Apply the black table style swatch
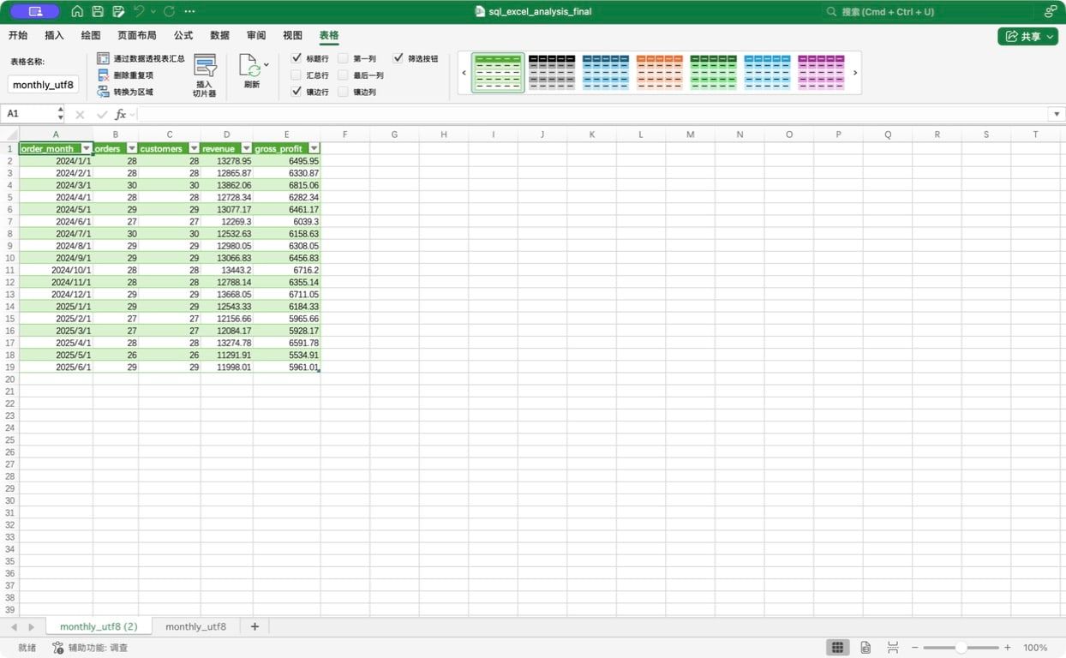 [x=552, y=73]
